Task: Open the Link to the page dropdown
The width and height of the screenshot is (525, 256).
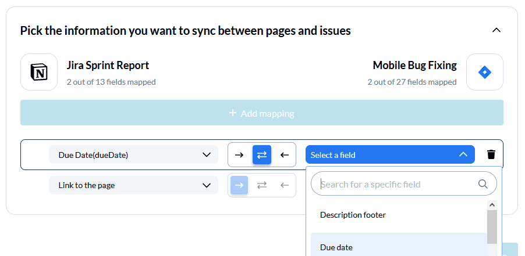Action: [x=133, y=185]
